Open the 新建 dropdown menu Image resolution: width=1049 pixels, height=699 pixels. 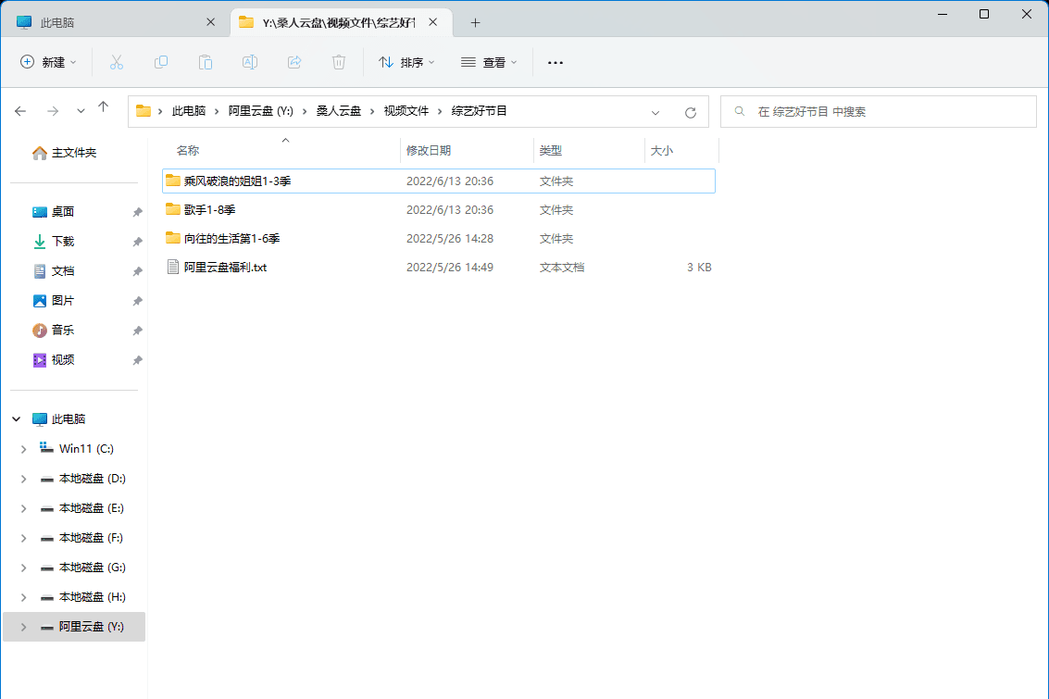click(x=49, y=62)
